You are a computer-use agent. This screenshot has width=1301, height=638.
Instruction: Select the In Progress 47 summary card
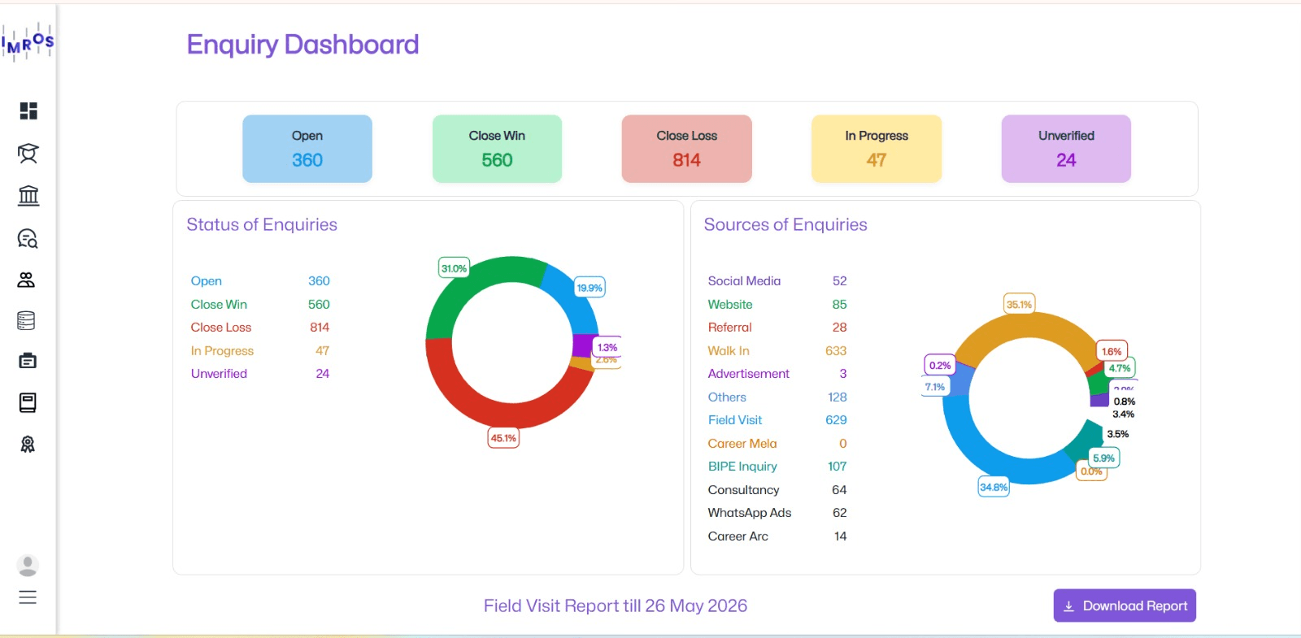point(877,149)
